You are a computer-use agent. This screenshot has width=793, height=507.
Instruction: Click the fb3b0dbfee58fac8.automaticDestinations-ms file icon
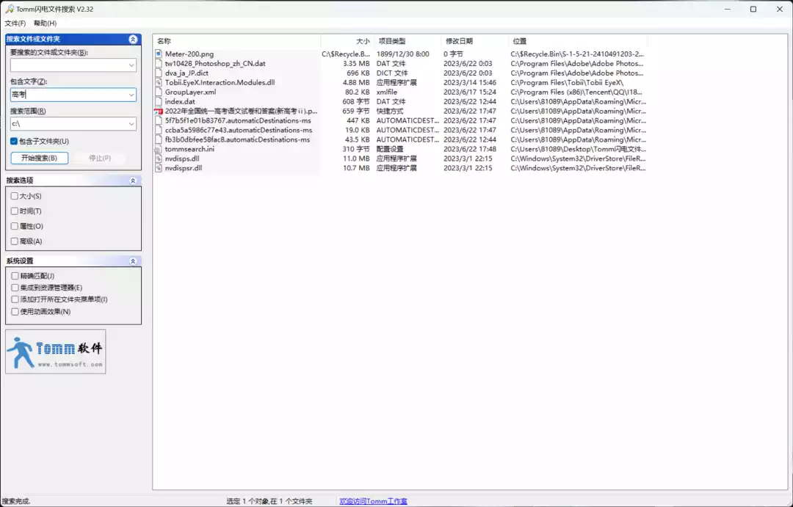click(159, 139)
